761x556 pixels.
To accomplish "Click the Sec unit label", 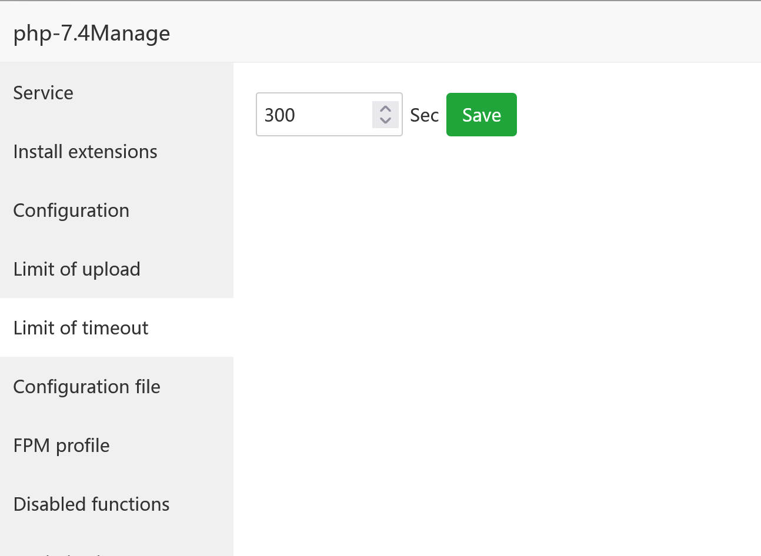I will pos(424,115).
